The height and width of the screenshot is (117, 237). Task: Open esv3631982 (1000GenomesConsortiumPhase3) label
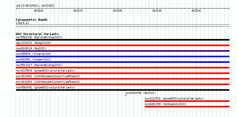pos(48,76)
